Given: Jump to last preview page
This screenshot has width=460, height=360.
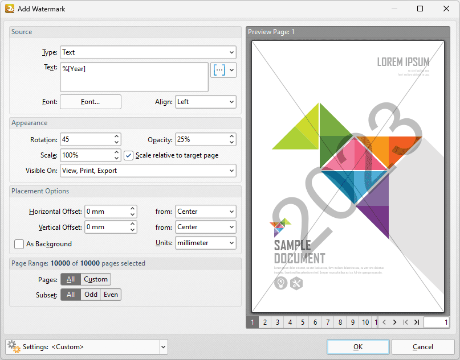Looking at the screenshot, I should [417, 322].
